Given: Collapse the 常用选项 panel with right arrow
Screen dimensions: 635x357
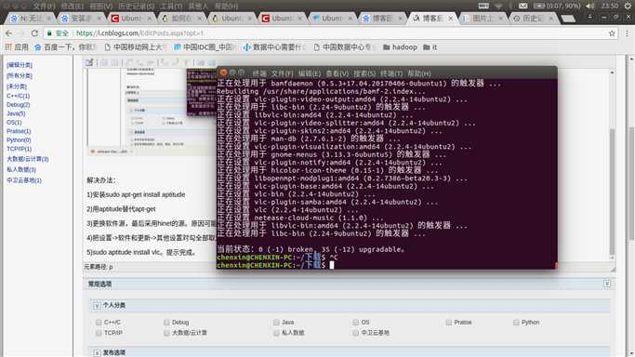Looking at the screenshot, I should tap(607, 284).
